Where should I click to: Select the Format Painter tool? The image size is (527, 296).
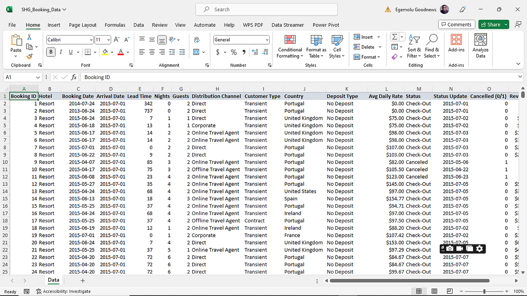tap(29, 57)
